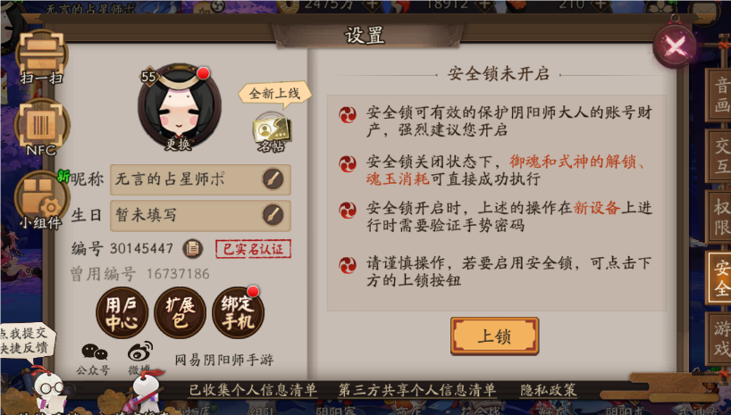The image size is (731, 415).
Task: Switch to the 权限 permissions tab
Action: 719,217
